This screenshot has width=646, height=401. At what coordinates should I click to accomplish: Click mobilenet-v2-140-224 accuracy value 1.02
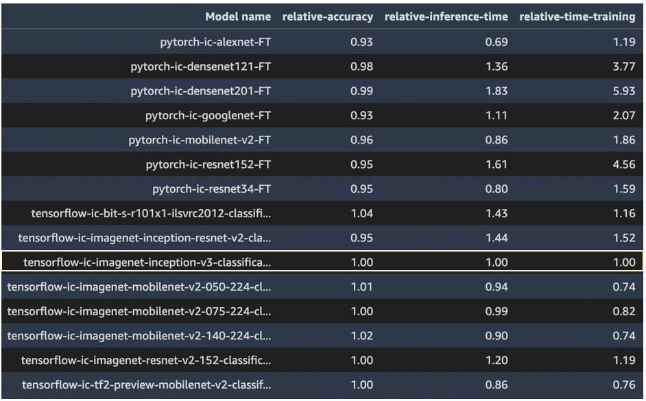(362, 336)
